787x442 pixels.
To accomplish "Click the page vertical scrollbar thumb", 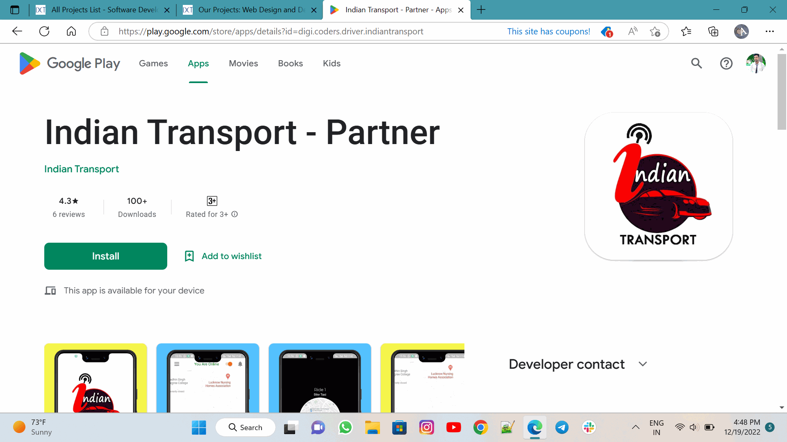I will (782, 92).
